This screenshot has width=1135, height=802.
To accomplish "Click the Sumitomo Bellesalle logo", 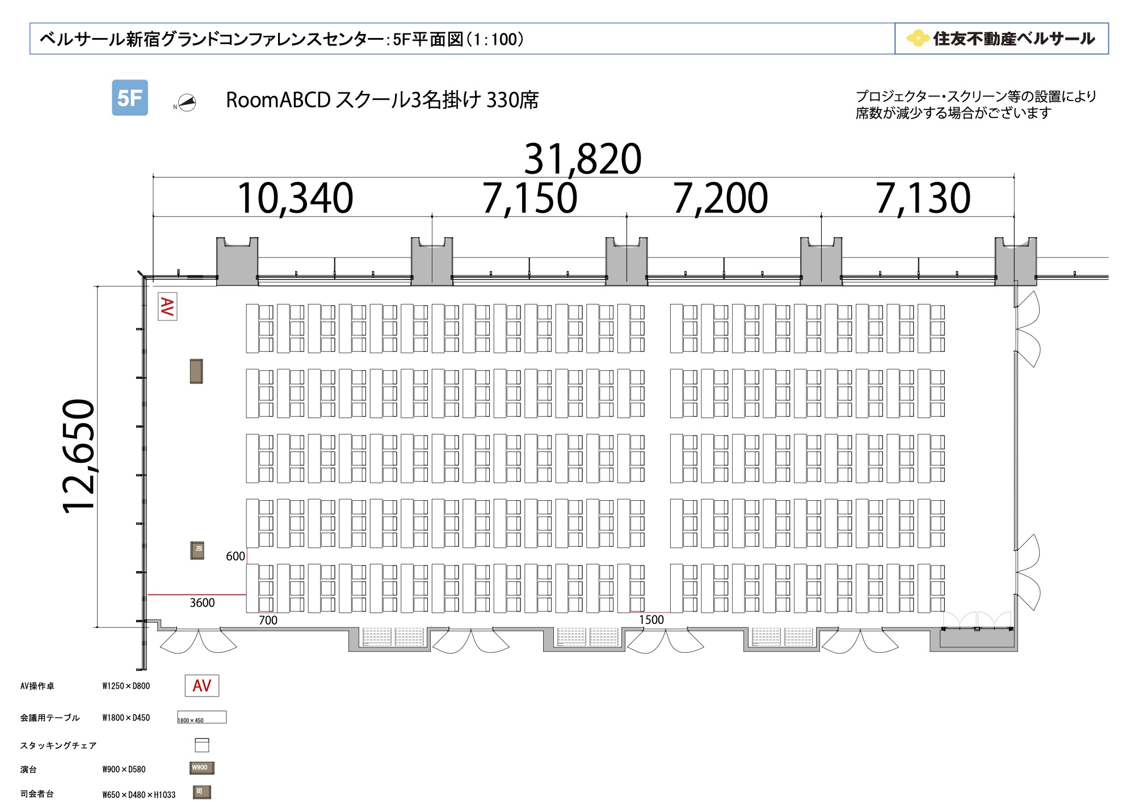I will pyautogui.click(x=1002, y=39).
